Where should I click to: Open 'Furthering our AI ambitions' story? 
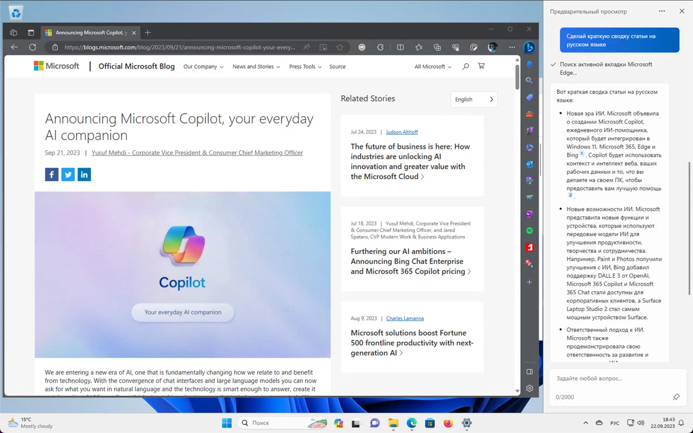[411, 261]
